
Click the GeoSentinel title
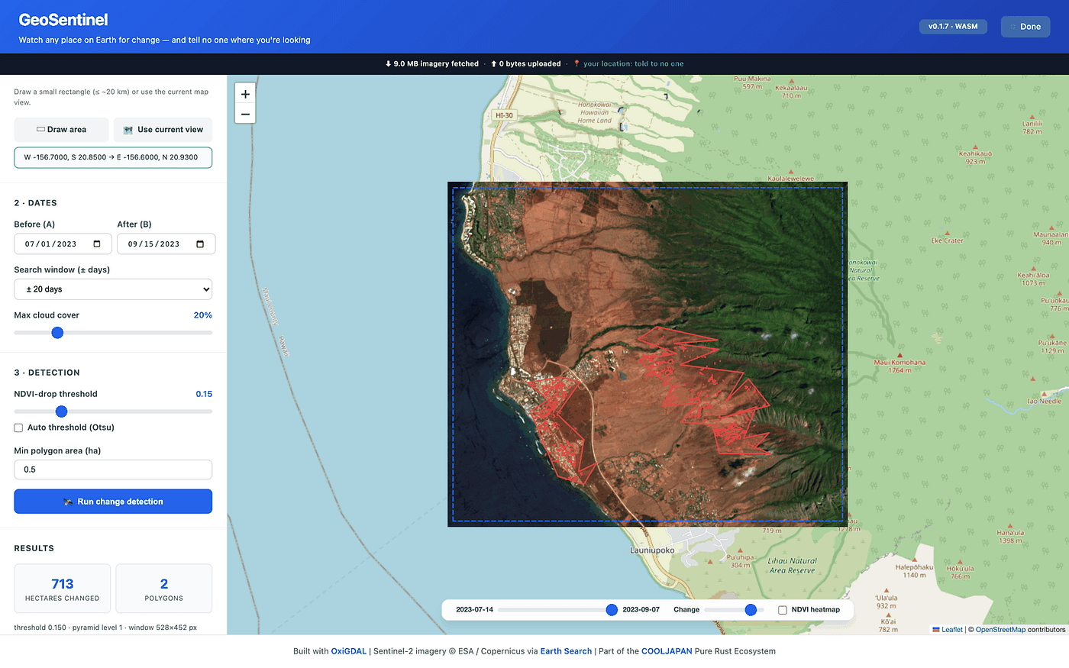click(63, 20)
